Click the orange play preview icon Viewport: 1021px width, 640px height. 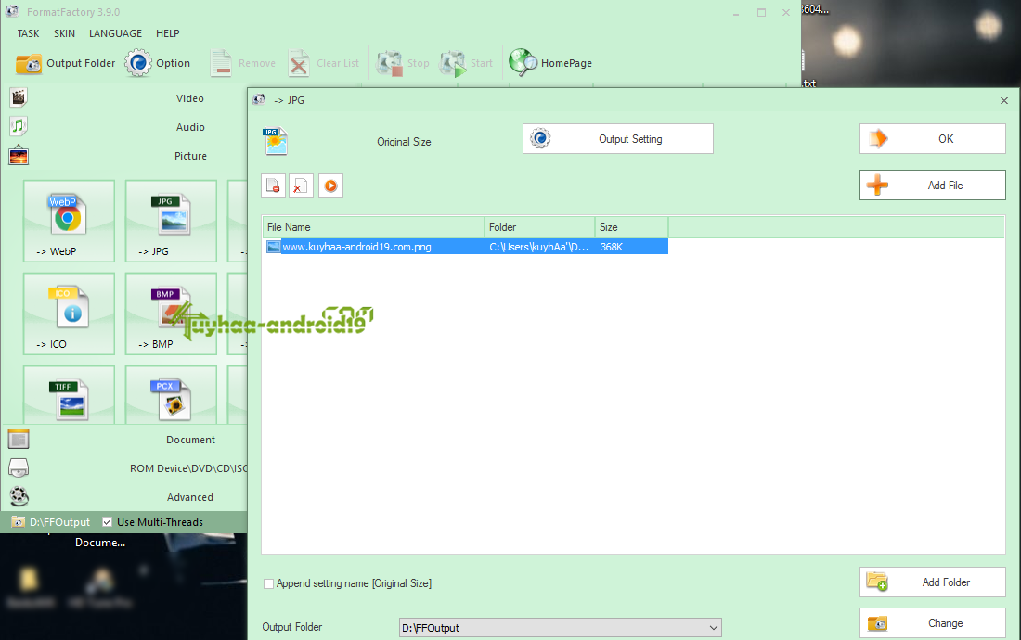330,186
